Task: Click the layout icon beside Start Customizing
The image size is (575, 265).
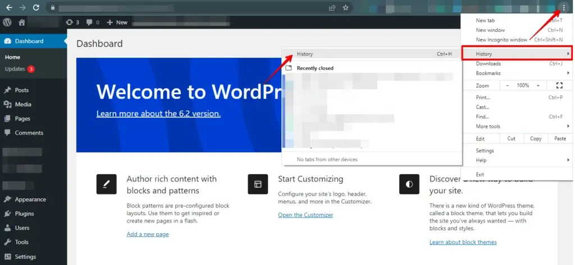Action: point(258,184)
